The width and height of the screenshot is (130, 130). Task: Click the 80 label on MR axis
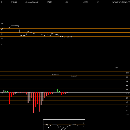[127, 77]
